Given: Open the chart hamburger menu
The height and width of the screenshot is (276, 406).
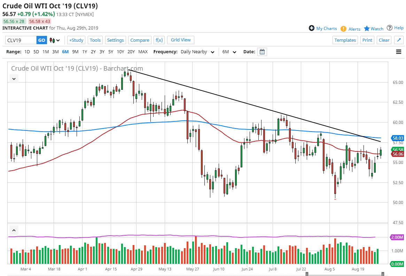Looking at the screenshot, I should coord(398,52).
